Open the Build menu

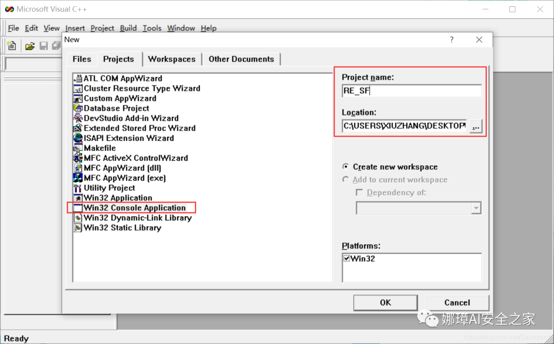click(x=128, y=28)
